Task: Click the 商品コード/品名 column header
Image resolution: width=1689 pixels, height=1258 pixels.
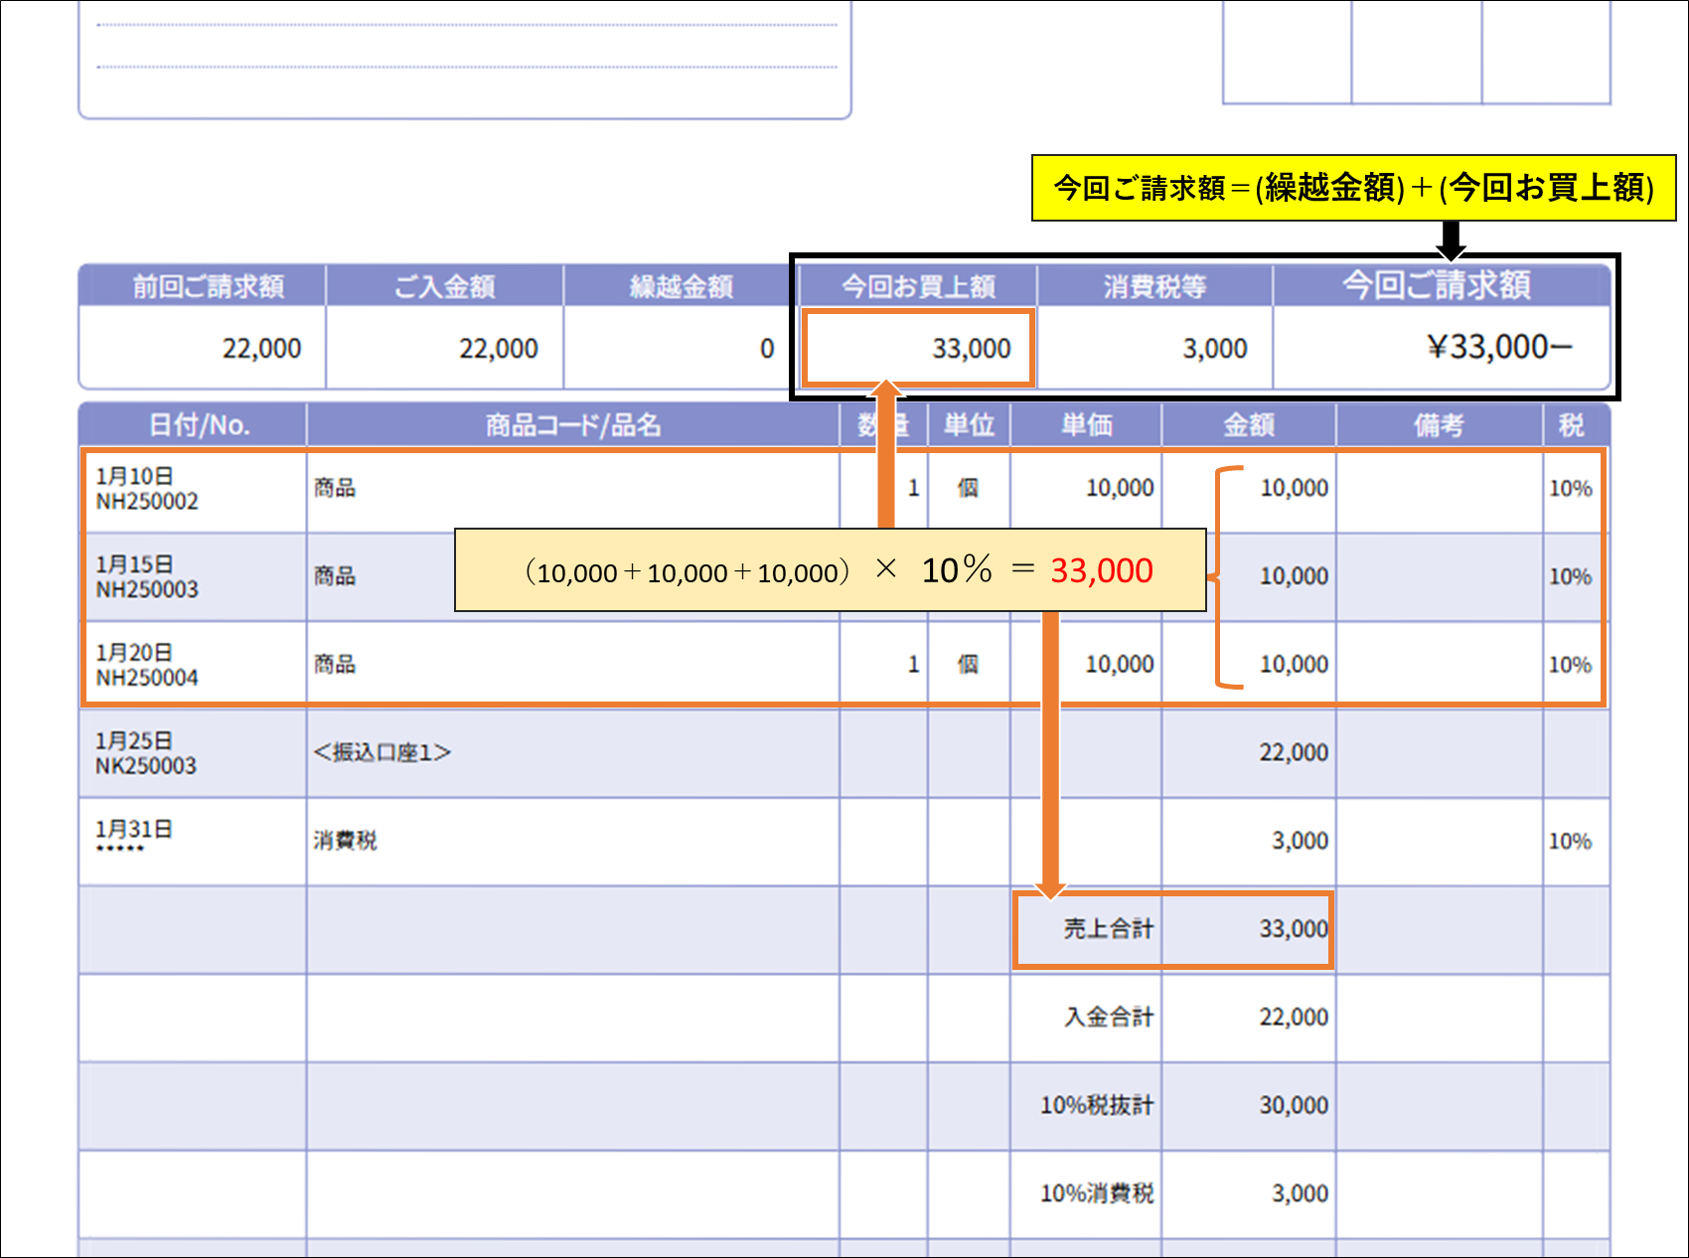Action: point(573,425)
